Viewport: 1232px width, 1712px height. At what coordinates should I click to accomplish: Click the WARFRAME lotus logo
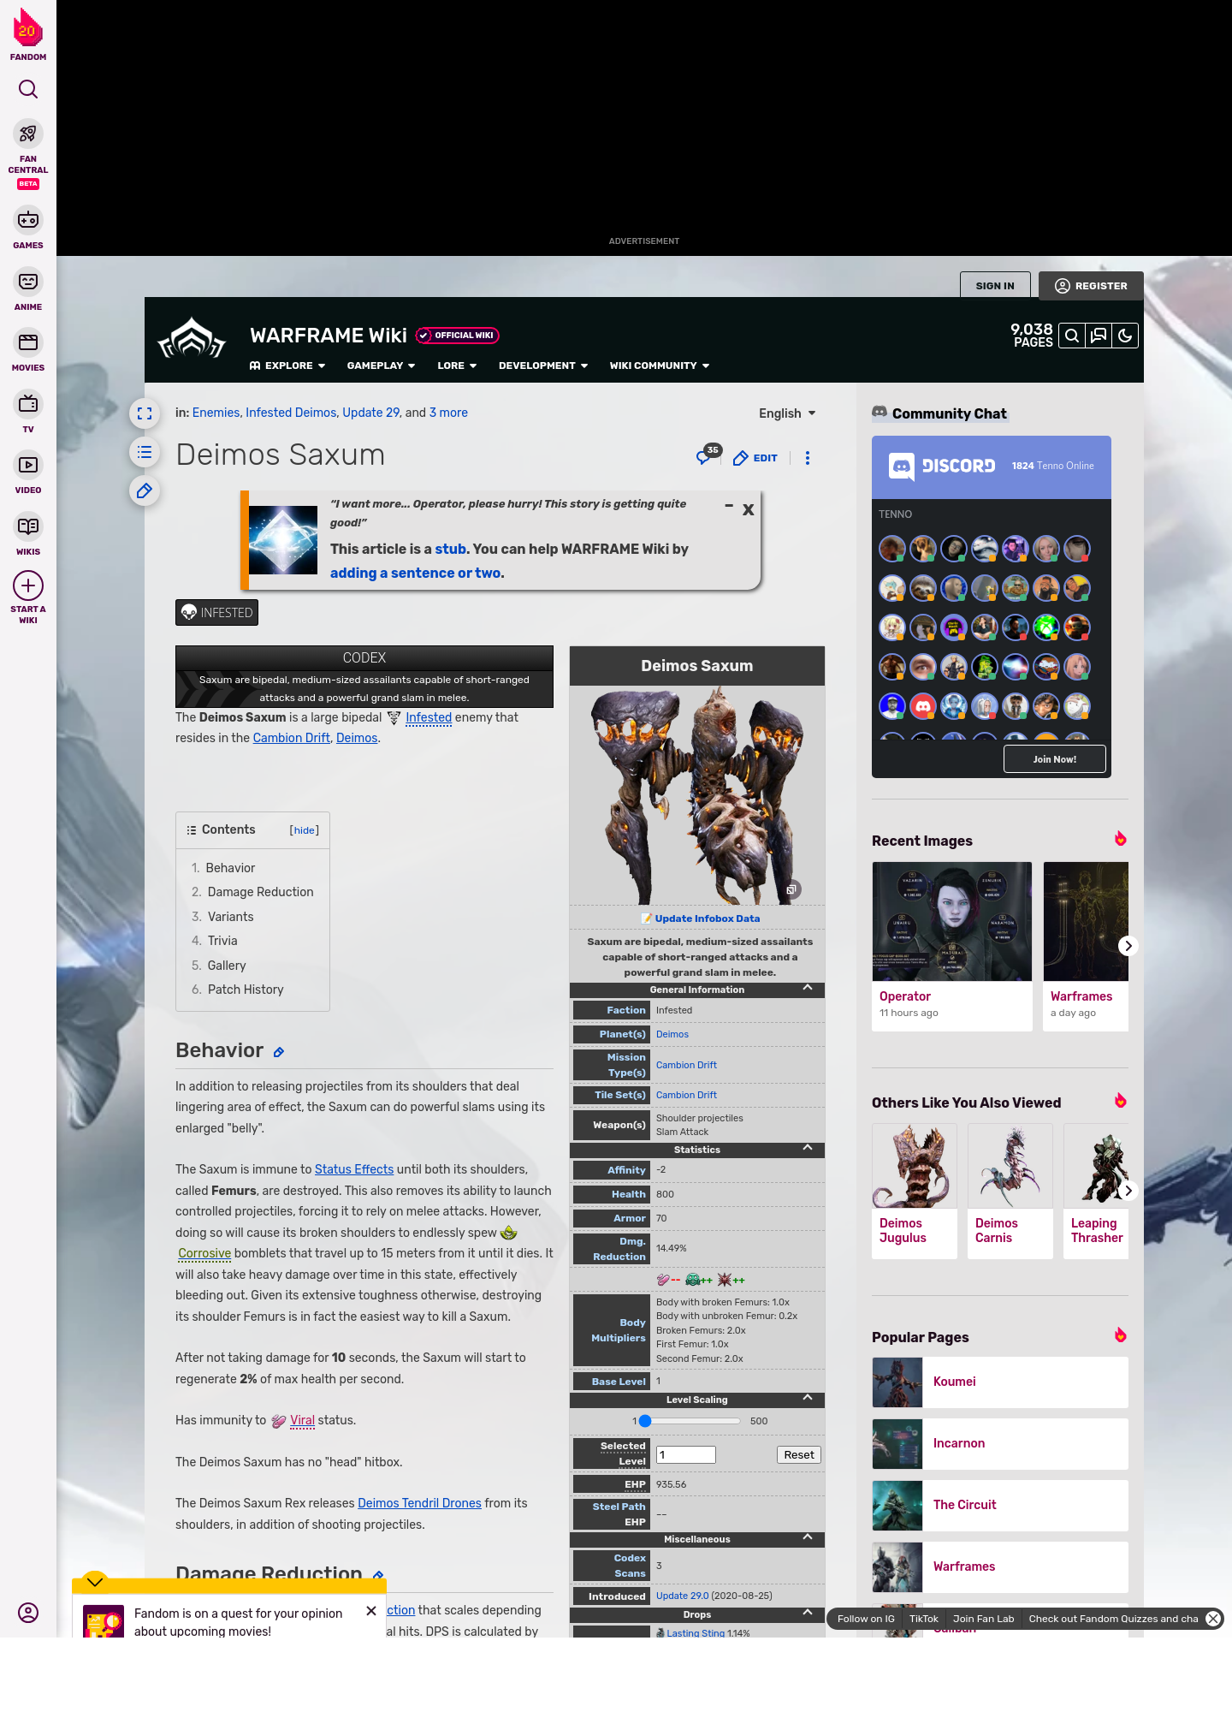(x=192, y=339)
